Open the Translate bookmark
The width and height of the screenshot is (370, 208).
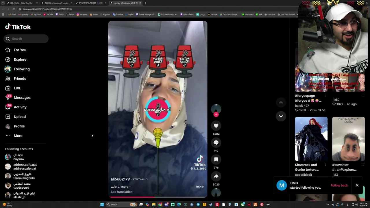(x=118, y=14)
